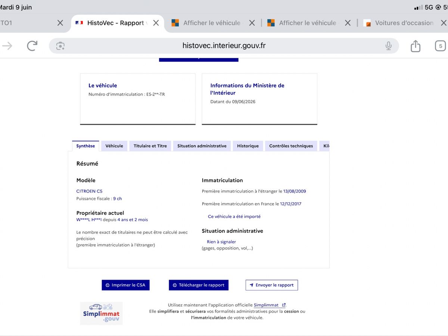The image size is (448, 336).
Task: Switch to the second Afficher le véhicule tab
Action: coord(303,23)
